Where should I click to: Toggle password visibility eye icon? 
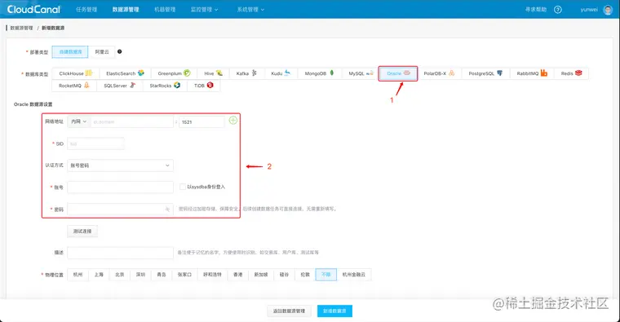167,210
